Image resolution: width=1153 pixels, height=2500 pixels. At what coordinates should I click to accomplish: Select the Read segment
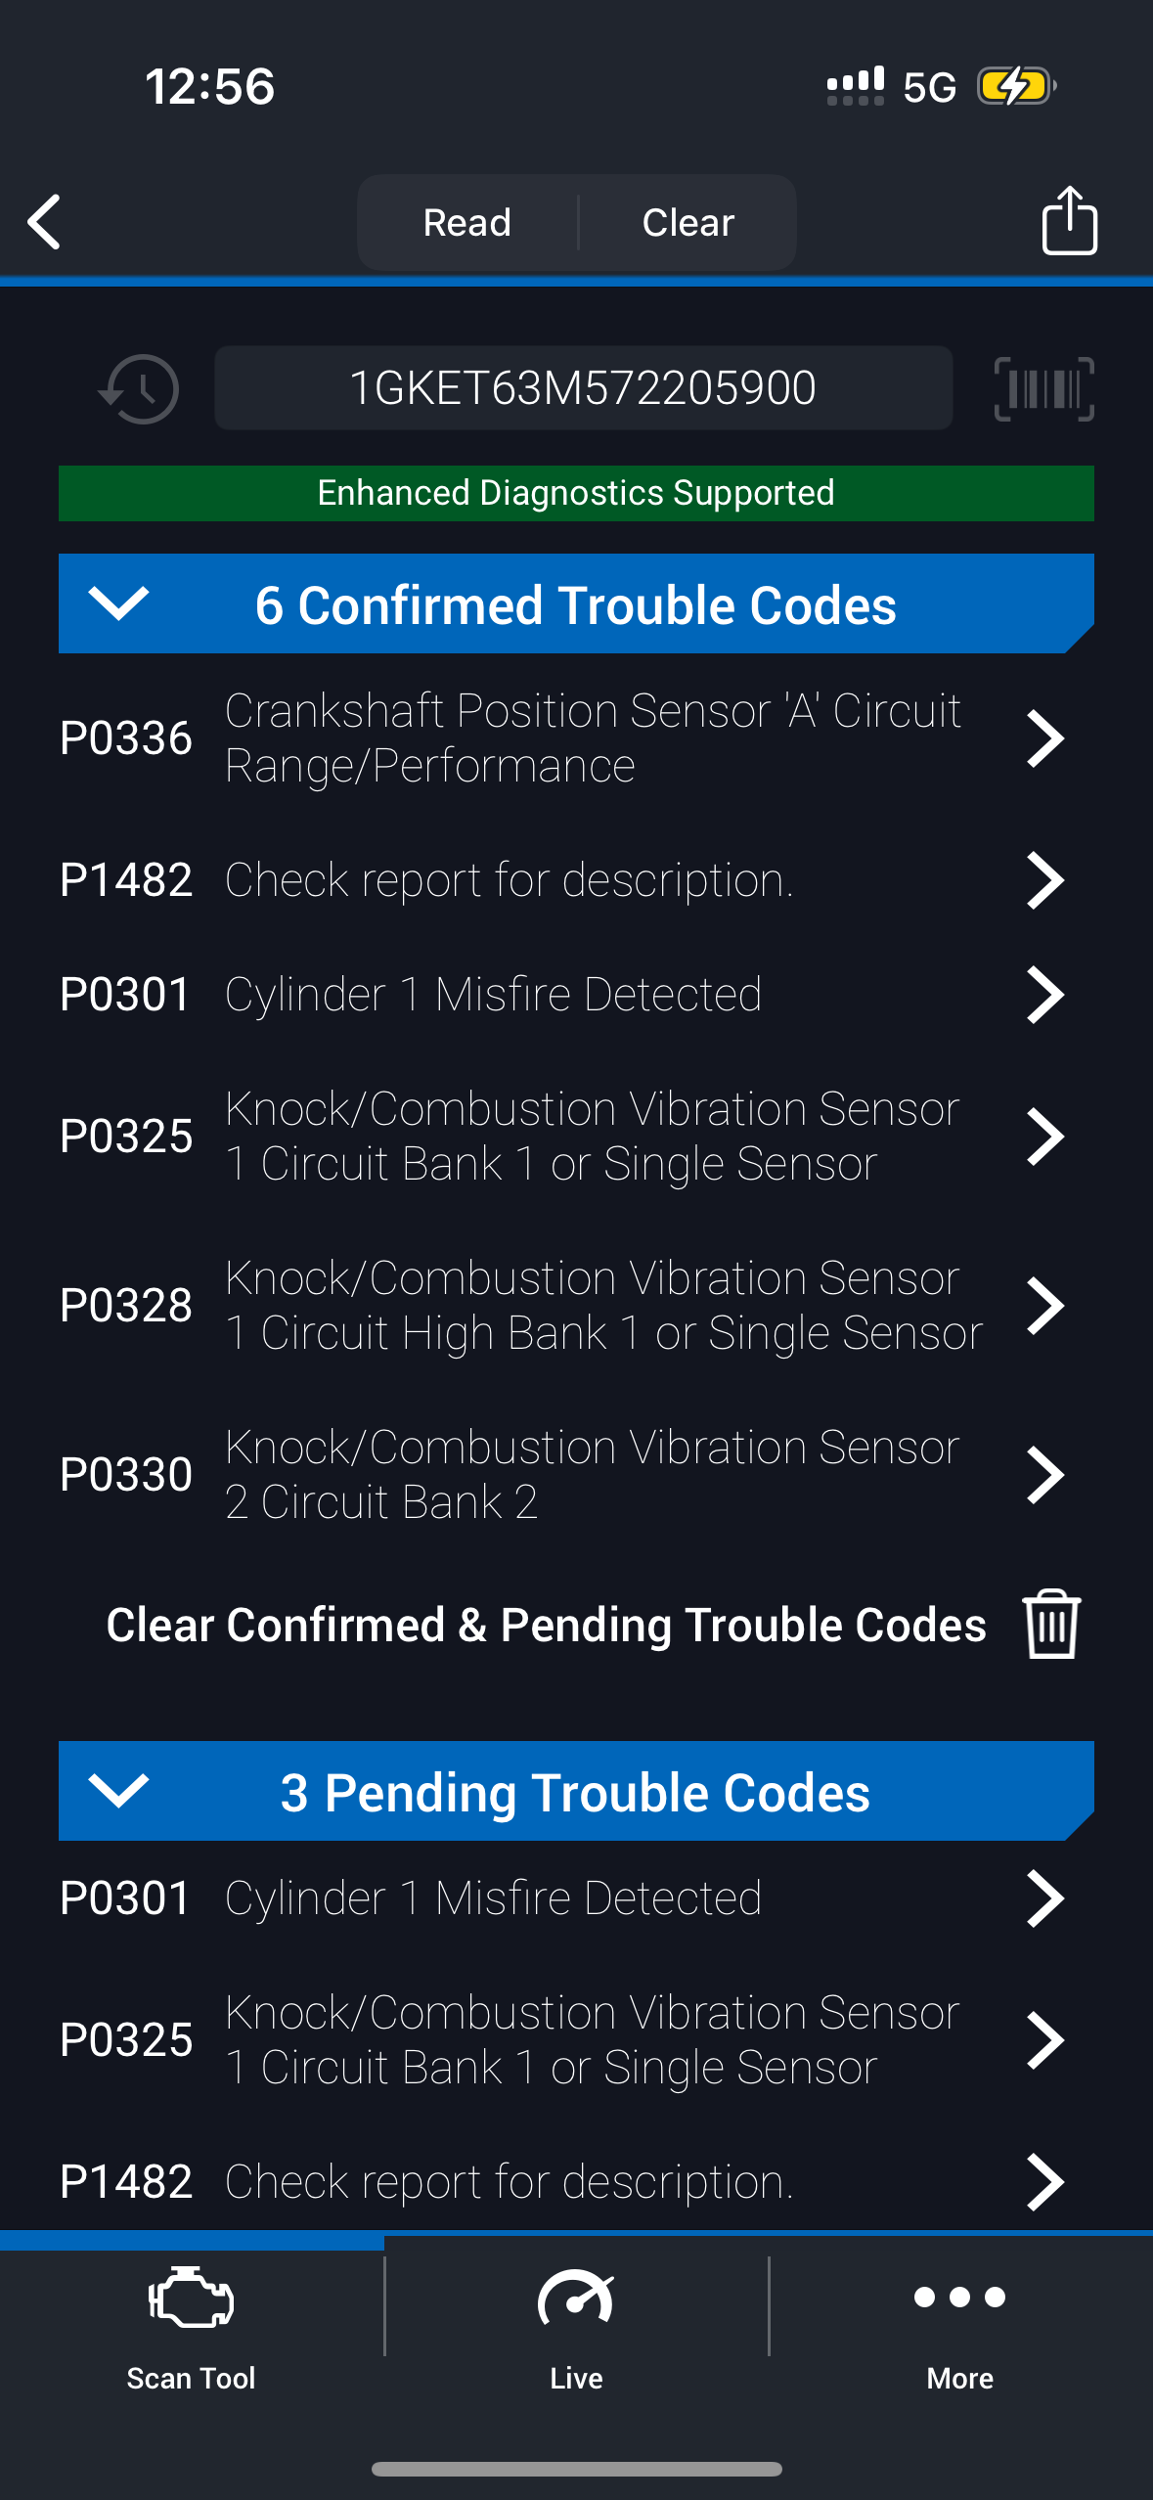pyautogui.click(x=467, y=223)
